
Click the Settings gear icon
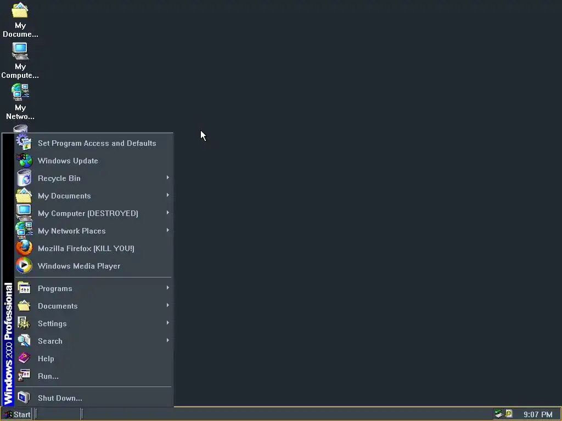(x=24, y=323)
